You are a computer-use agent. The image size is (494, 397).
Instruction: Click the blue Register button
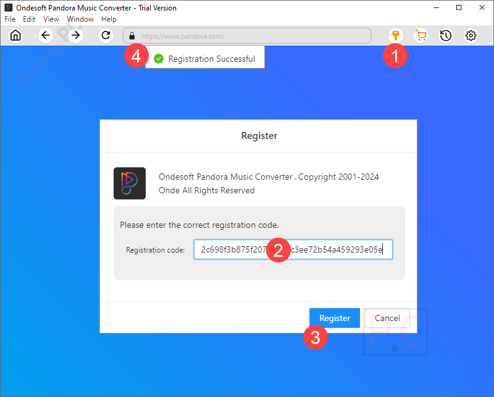pos(335,318)
